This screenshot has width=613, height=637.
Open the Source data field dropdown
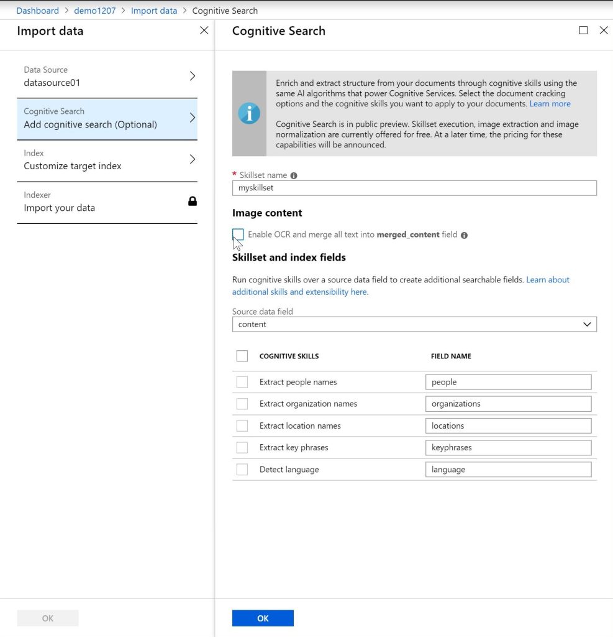(x=414, y=324)
